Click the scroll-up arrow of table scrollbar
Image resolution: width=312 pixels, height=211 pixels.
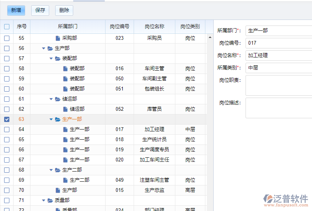tap(210, 37)
